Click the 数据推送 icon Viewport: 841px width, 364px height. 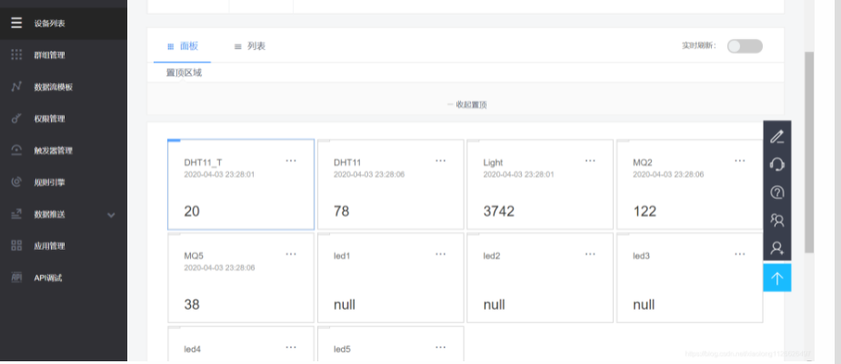[16, 214]
